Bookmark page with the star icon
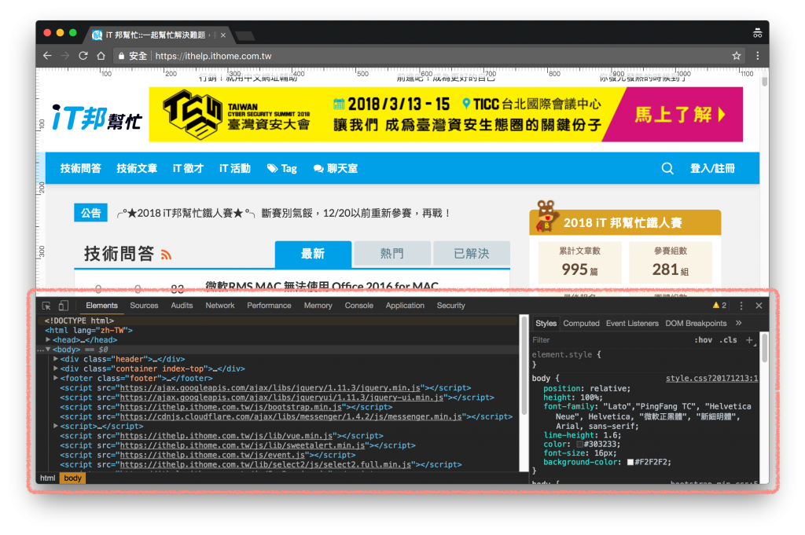Screen dimensions: 805x535 pos(736,56)
